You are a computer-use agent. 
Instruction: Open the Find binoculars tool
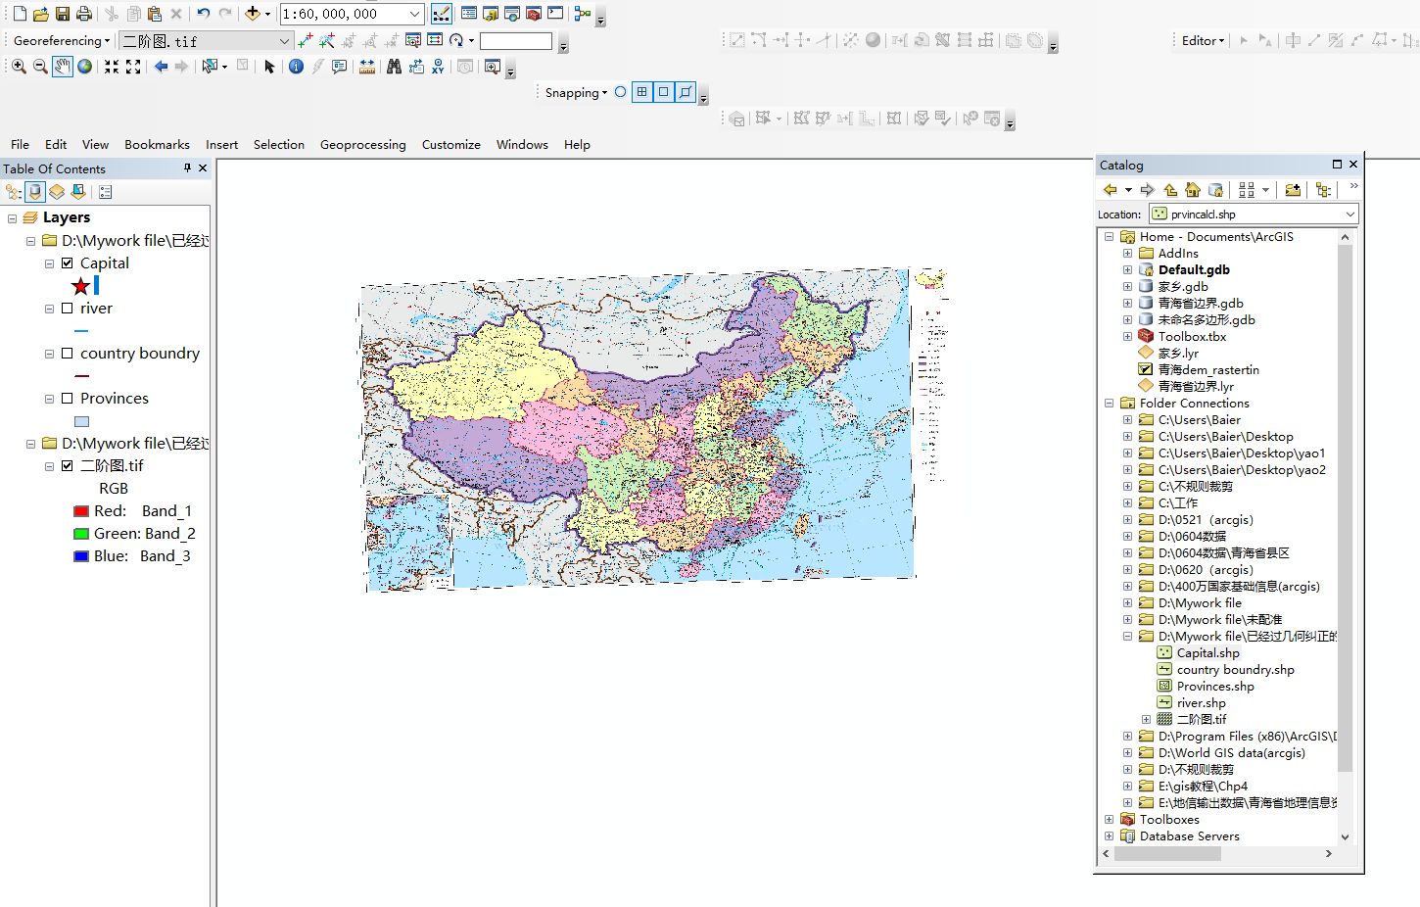pos(394,67)
